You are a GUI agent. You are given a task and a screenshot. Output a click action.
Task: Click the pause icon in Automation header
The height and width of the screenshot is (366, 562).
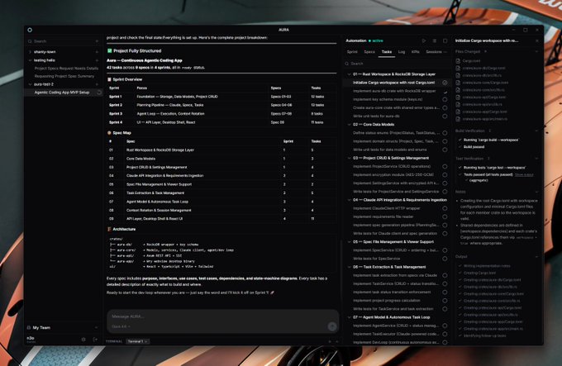coord(435,40)
